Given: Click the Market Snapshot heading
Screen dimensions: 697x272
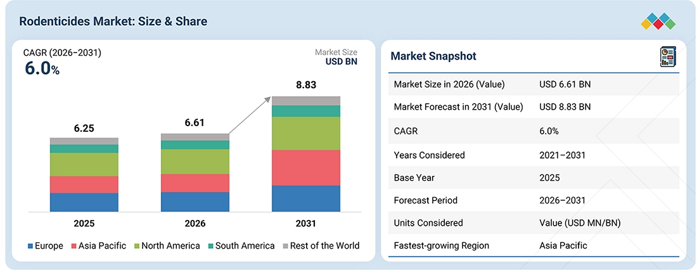Looking at the screenshot, I should coord(433,56).
